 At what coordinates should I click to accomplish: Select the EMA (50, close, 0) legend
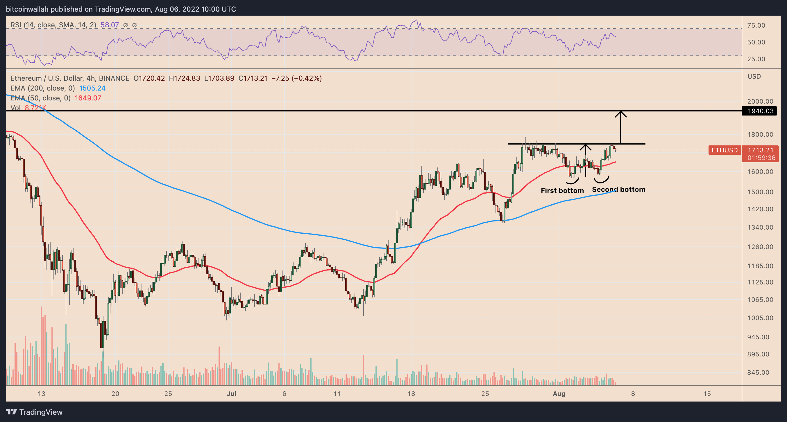click(x=41, y=98)
